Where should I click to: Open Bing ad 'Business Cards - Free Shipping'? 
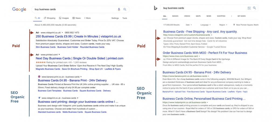click(x=200, y=32)
